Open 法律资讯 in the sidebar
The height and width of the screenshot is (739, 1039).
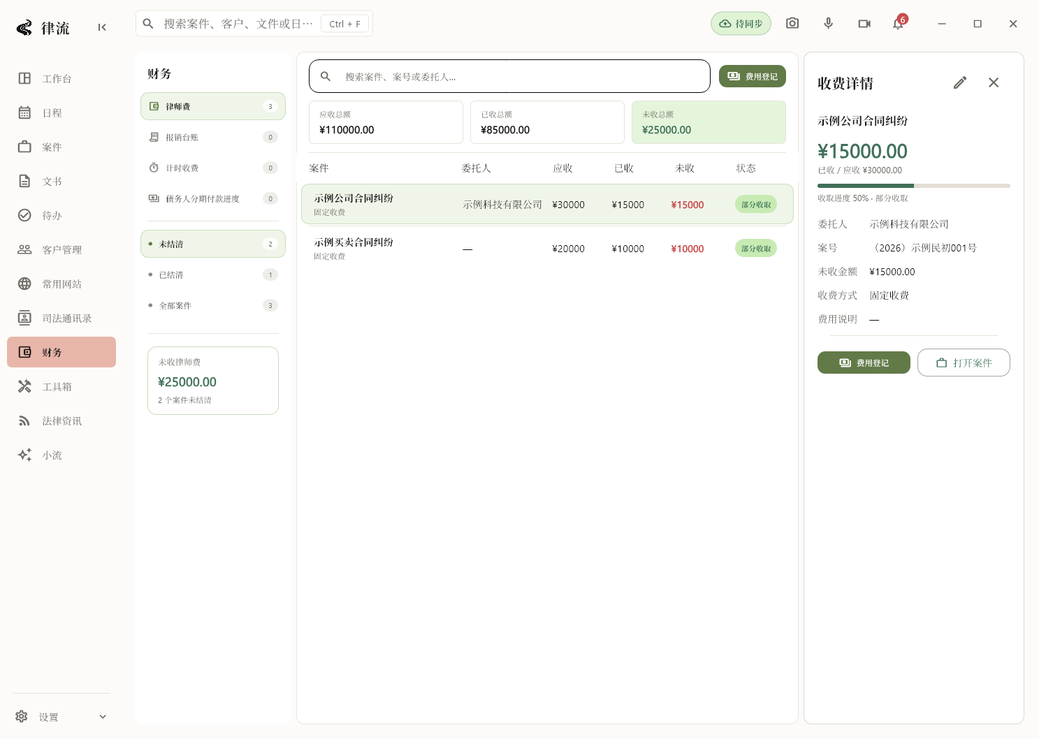point(61,420)
